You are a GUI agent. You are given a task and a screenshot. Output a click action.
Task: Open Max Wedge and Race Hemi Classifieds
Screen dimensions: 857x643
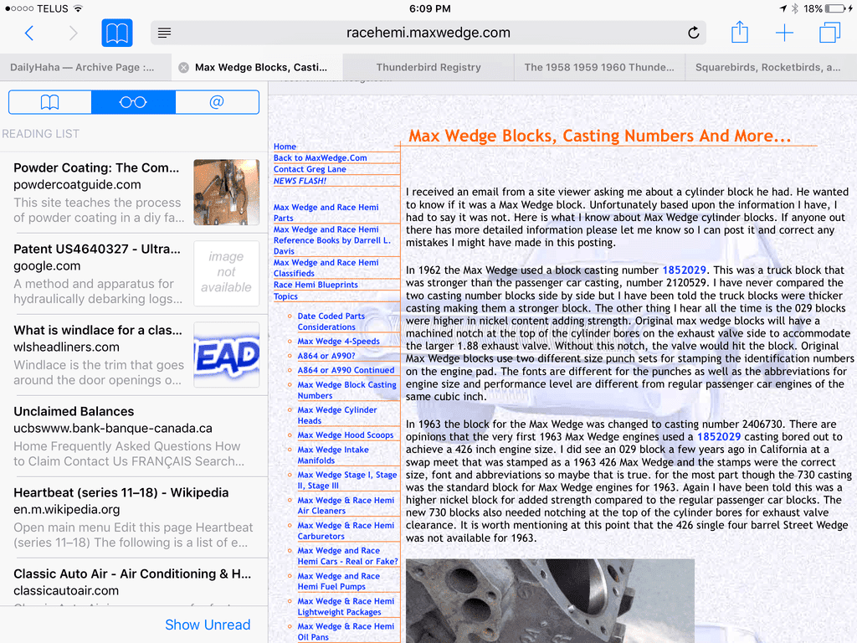pos(326,268)
